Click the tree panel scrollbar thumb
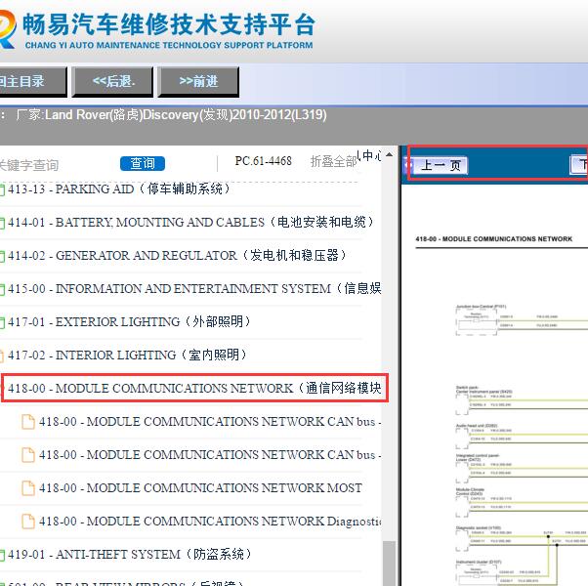 click(390, 564)
